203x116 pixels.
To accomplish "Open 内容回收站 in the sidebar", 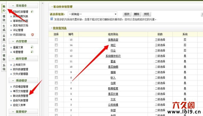I will (19, 35).
